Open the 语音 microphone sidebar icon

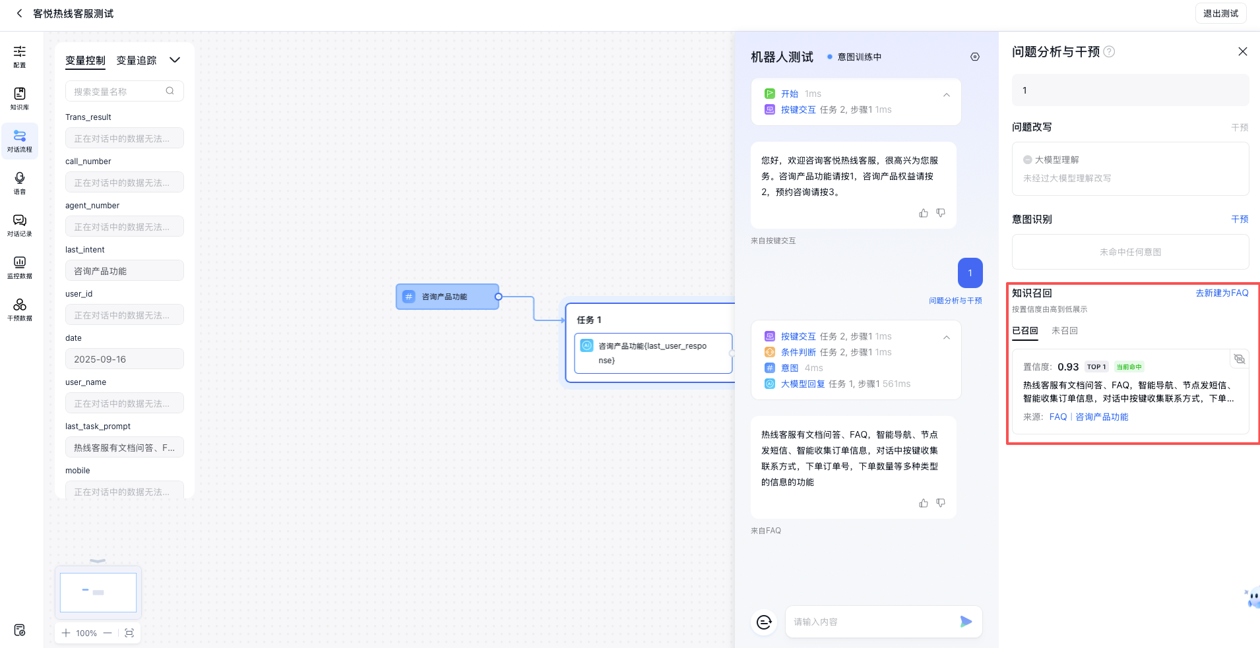click(x=20, y=183)
